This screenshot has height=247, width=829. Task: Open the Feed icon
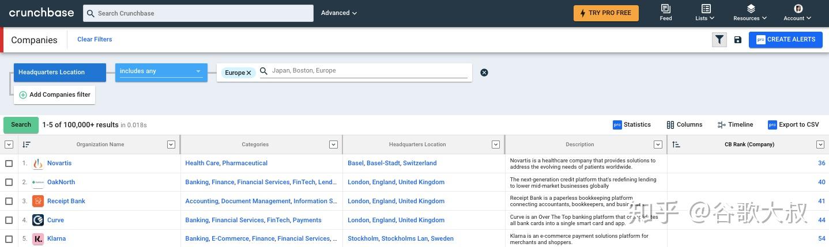tap(666, 13)
